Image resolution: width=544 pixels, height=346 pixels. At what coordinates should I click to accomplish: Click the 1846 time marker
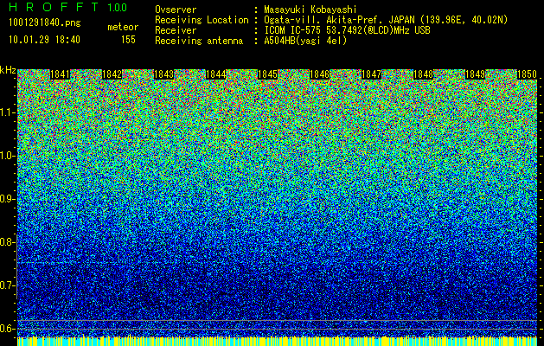[x=319, y=74]
